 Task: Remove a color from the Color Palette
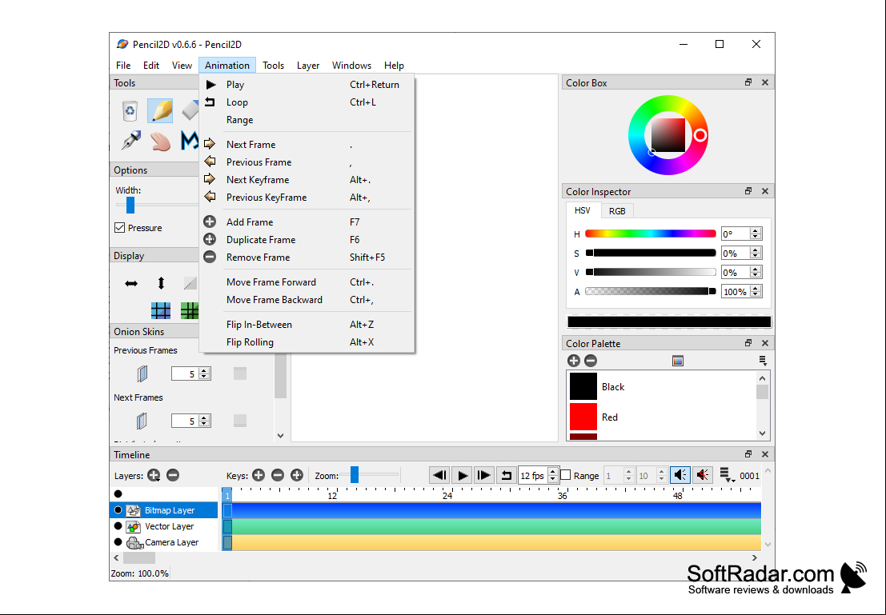click(x=591, y=361)
